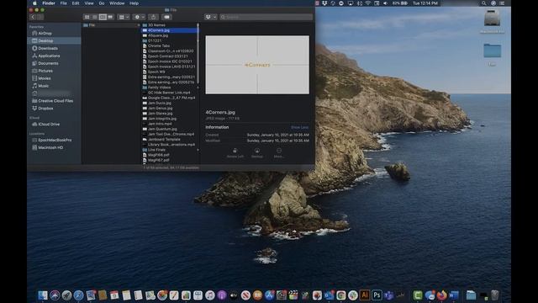Click the Wi-Fi menu bar icon
Screen dimensions: 538x303
coord(368,3)
